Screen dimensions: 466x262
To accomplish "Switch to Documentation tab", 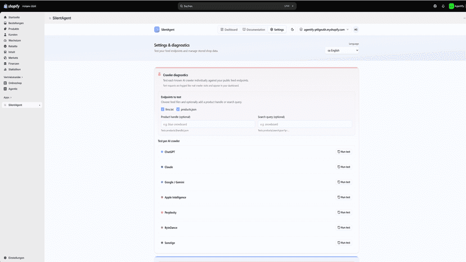I will click(x=253, y=29).
